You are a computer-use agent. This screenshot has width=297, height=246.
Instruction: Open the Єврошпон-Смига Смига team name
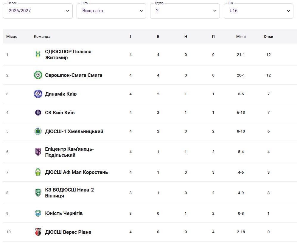click(74, 75)
